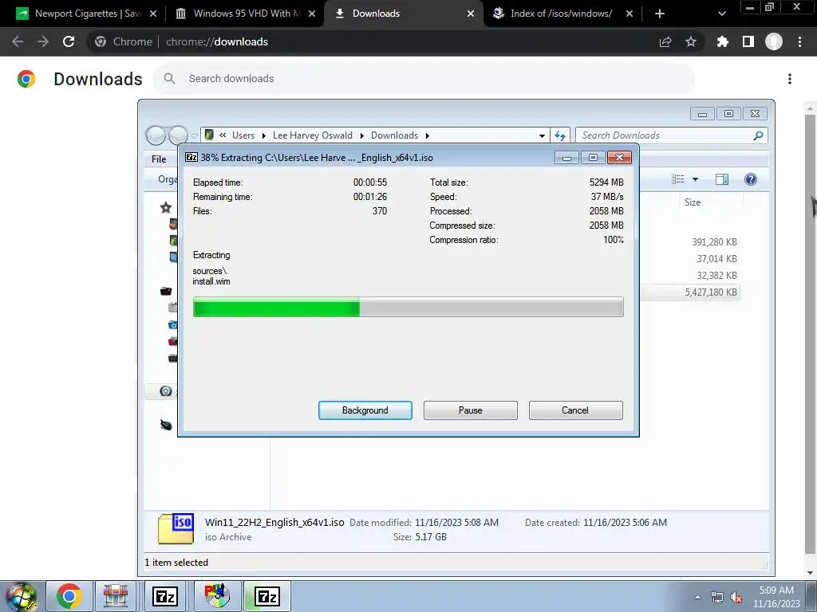Viewport: 817px width, 612px height.
Task: Pause the 7-Zip extraction
Action: pyautogui.click(x=470, y=410)
